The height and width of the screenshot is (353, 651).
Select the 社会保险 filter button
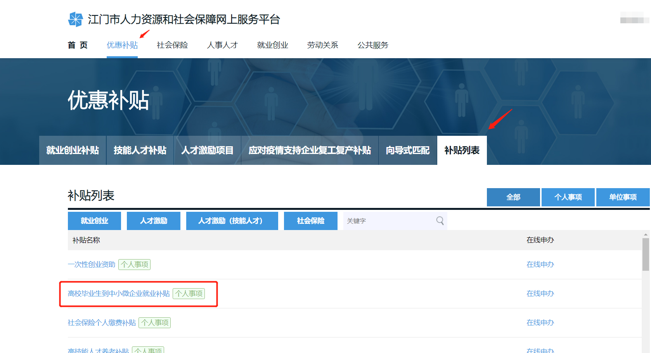310,221
